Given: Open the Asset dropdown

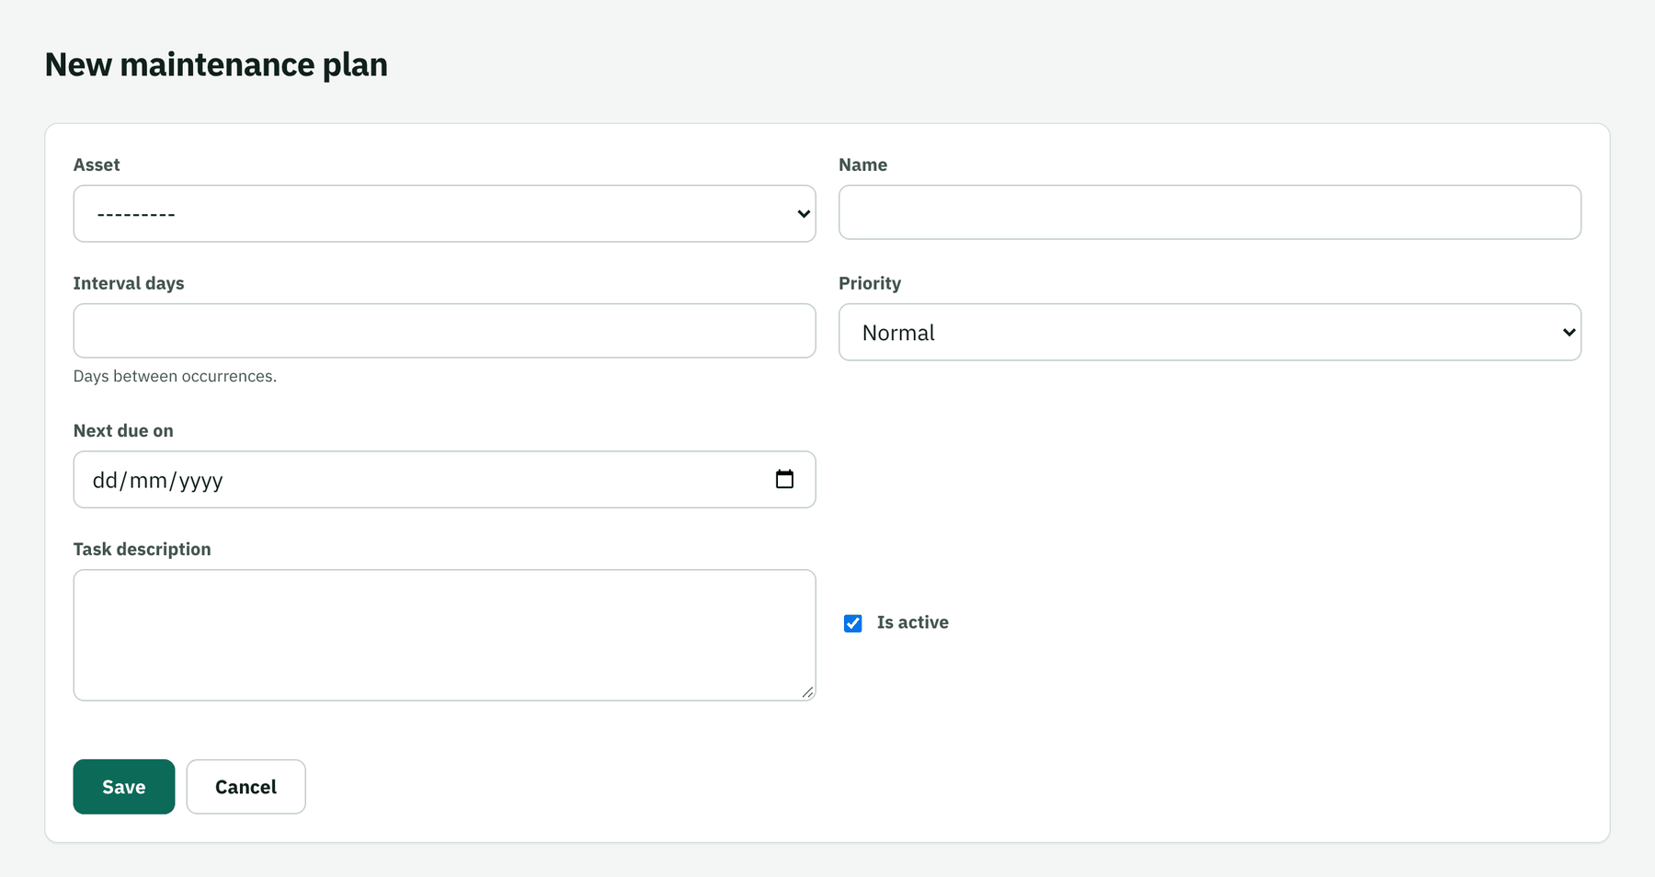Looking at the screenshot, I should 444,213.
